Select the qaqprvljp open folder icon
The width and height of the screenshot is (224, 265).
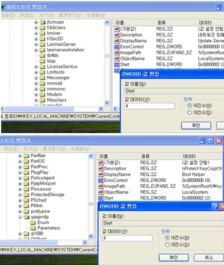coord(26,217)
